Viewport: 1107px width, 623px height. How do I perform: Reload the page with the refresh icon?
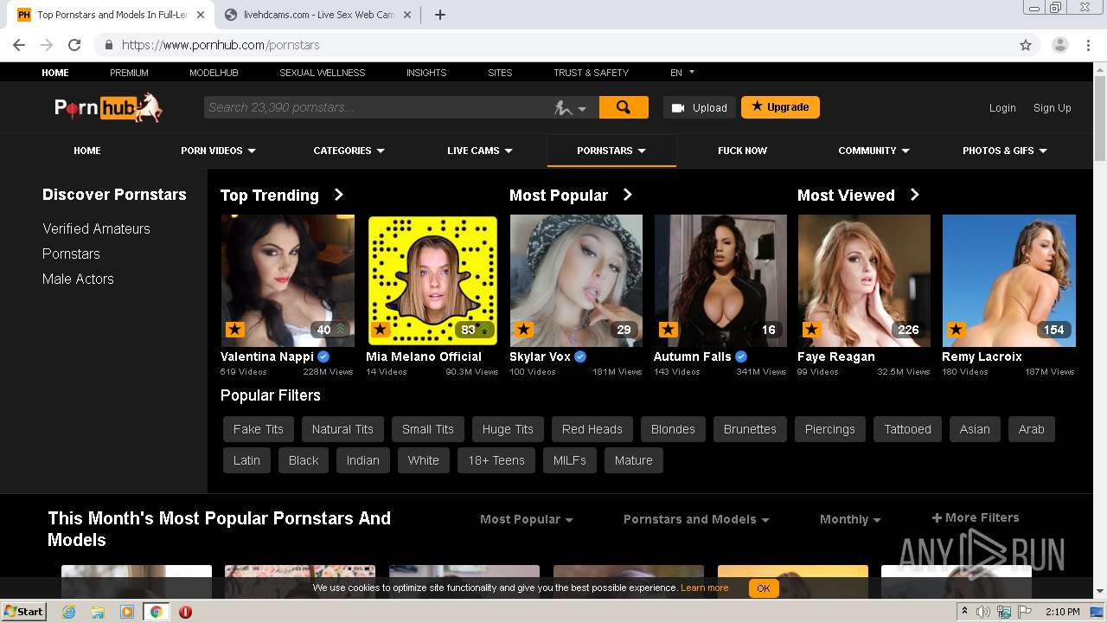74,45
